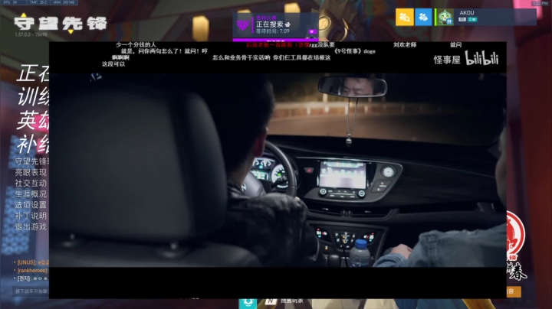
Task: Open the 选项设置 menu item
Action: tap(31, 205)
